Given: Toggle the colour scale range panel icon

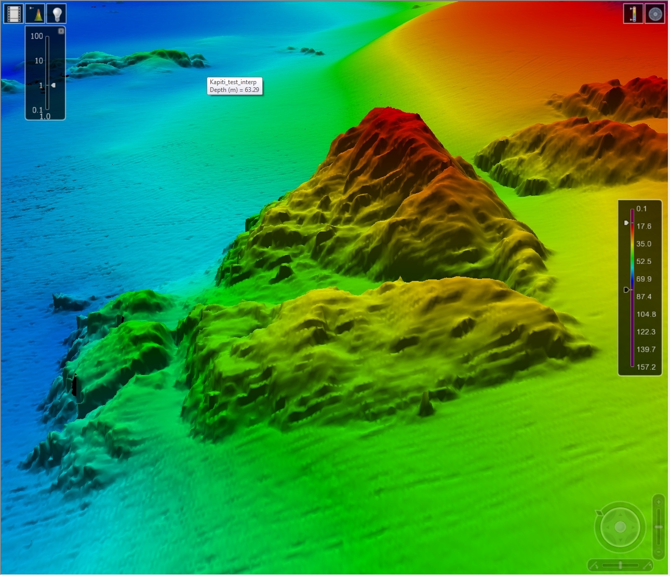Looking at the screenshot, I should click(x=633, y=14).
